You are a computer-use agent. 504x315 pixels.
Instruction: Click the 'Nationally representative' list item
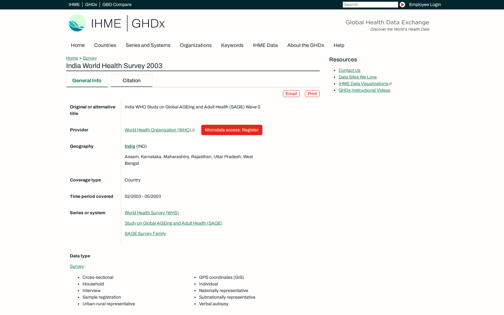tap(224, 290)
